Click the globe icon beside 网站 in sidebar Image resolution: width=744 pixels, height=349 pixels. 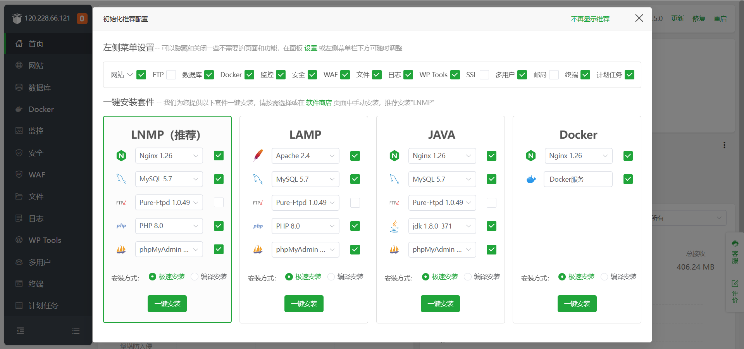pos(19,65)
